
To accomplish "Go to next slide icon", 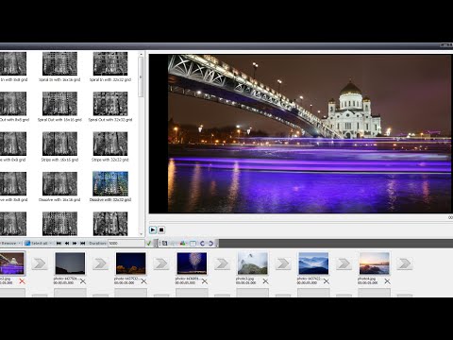I will point(75,243).
